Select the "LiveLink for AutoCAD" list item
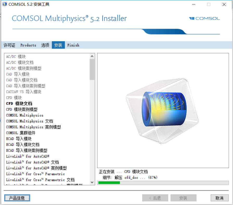The width and height of the screenshot is (233, 205). (28, 156)
